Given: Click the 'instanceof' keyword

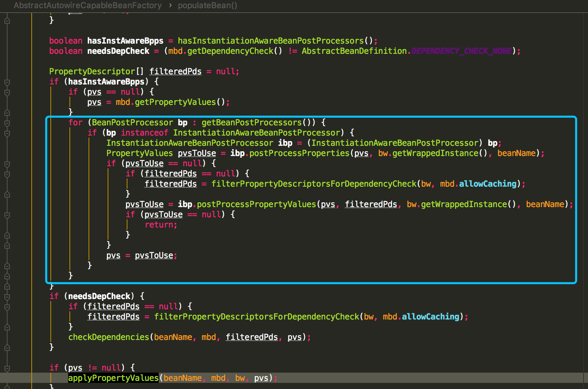Looking at the screenshot, I should click(x=144, y=133).
